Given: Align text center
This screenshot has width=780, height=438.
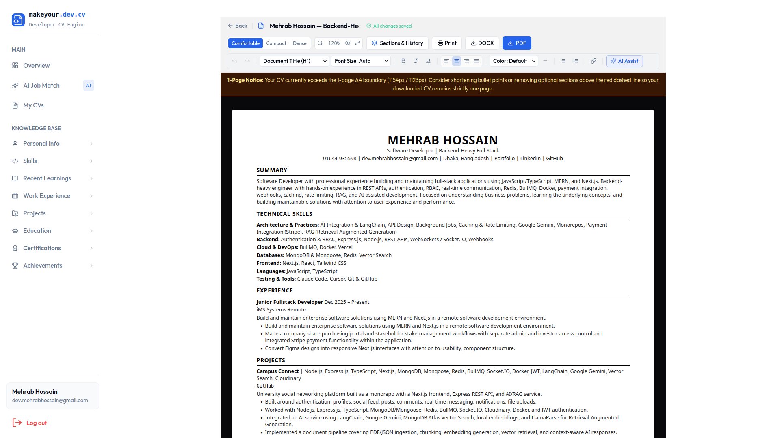Looking at the screenshot, I should click(457, 61).
